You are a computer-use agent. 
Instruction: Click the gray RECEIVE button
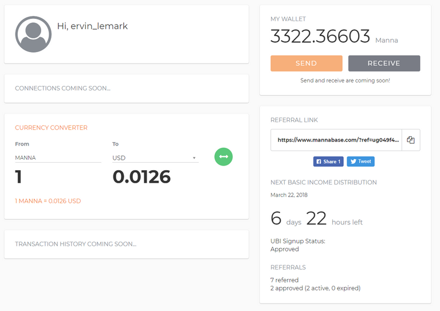tap(384, 64)
